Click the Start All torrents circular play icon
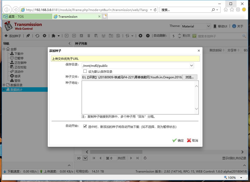Screen dimensions: 250x182 pyautogui.click(x=140, y=36)
